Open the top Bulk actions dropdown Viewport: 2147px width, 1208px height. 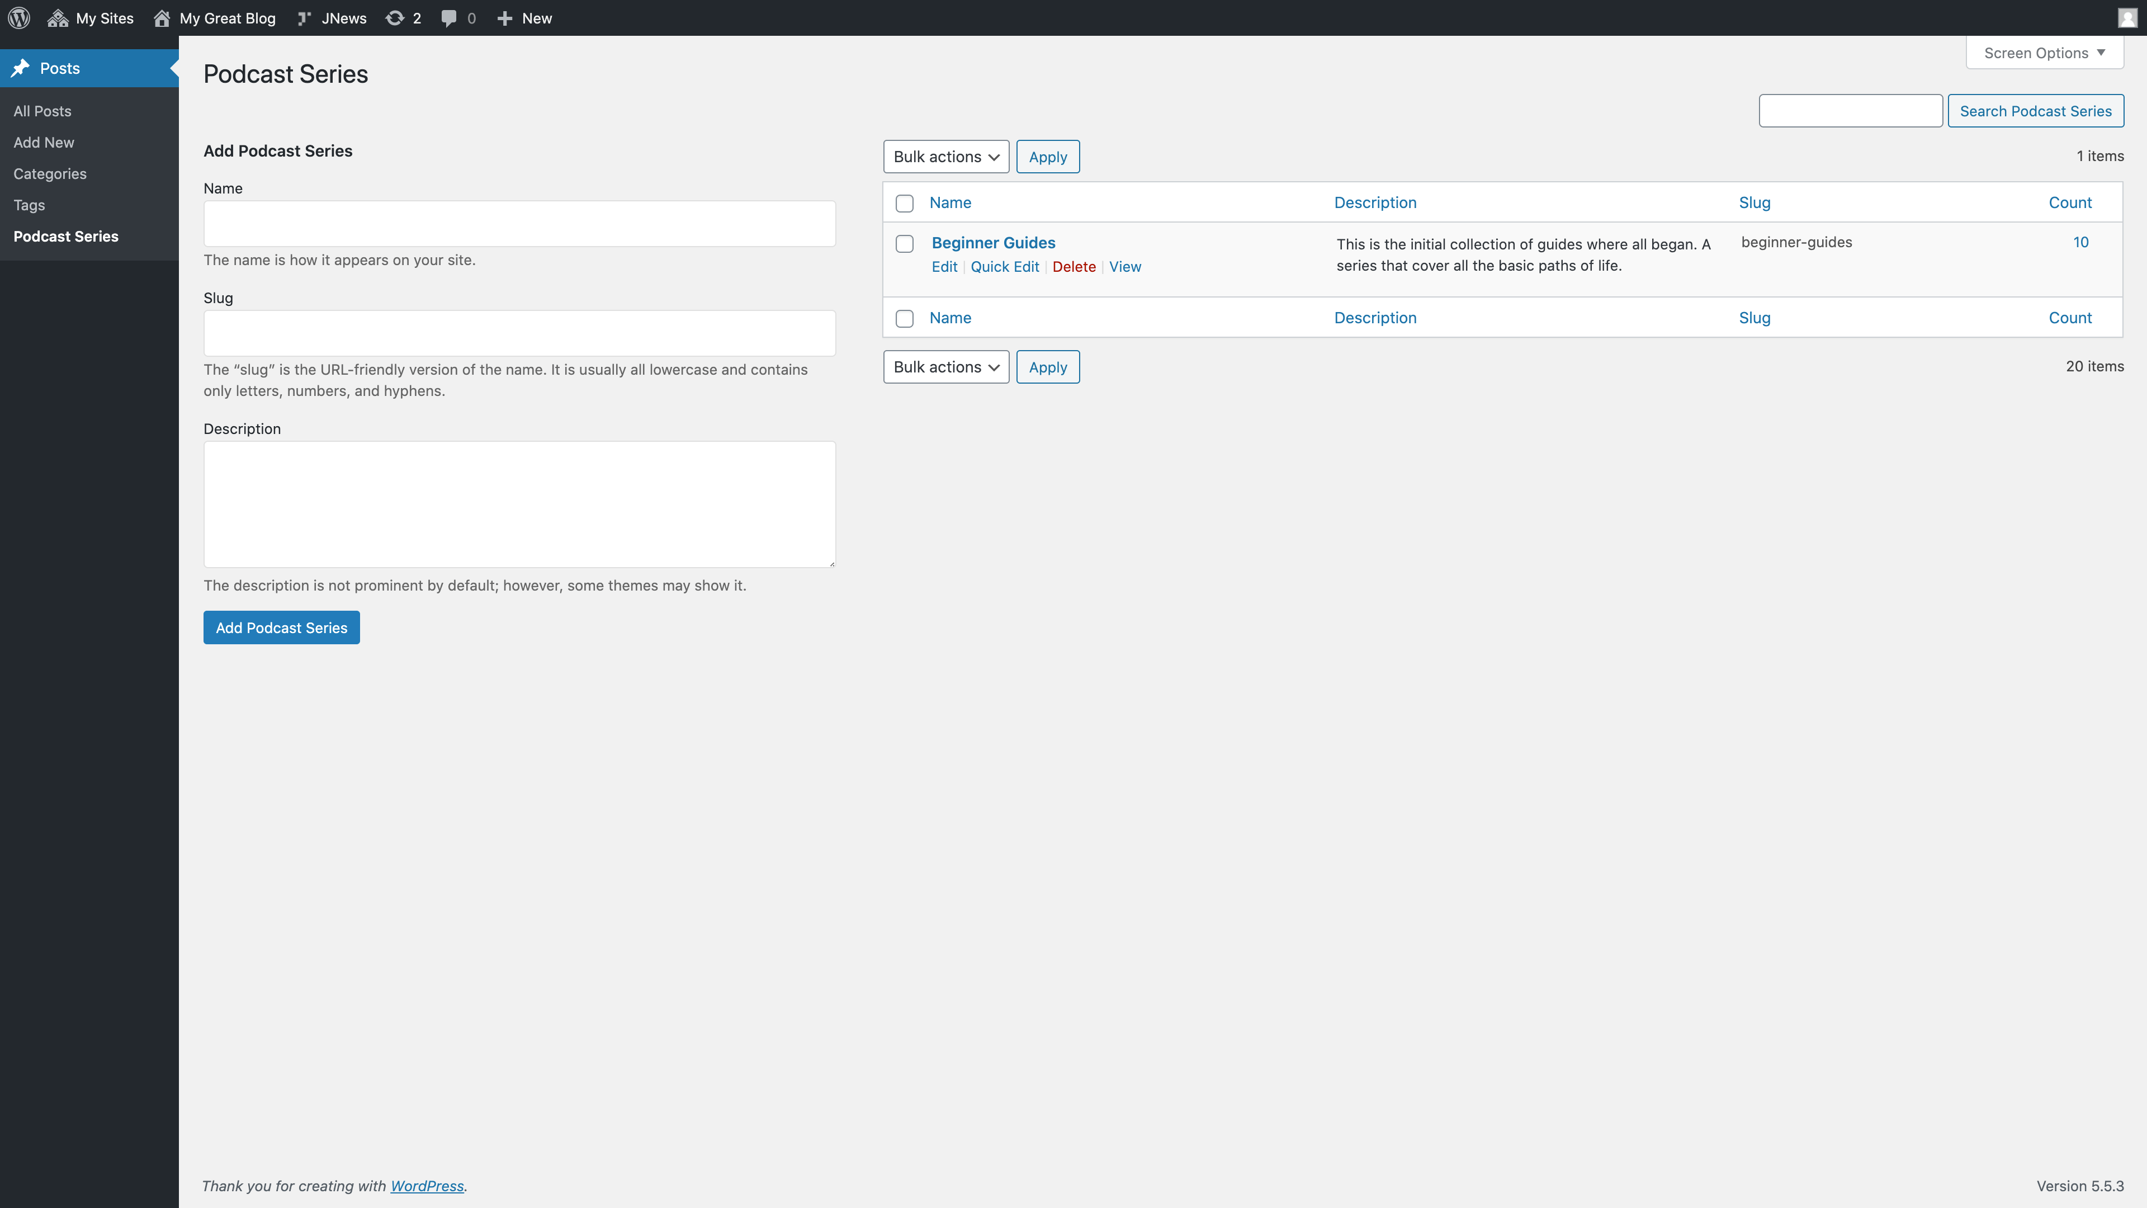point(945,157)
